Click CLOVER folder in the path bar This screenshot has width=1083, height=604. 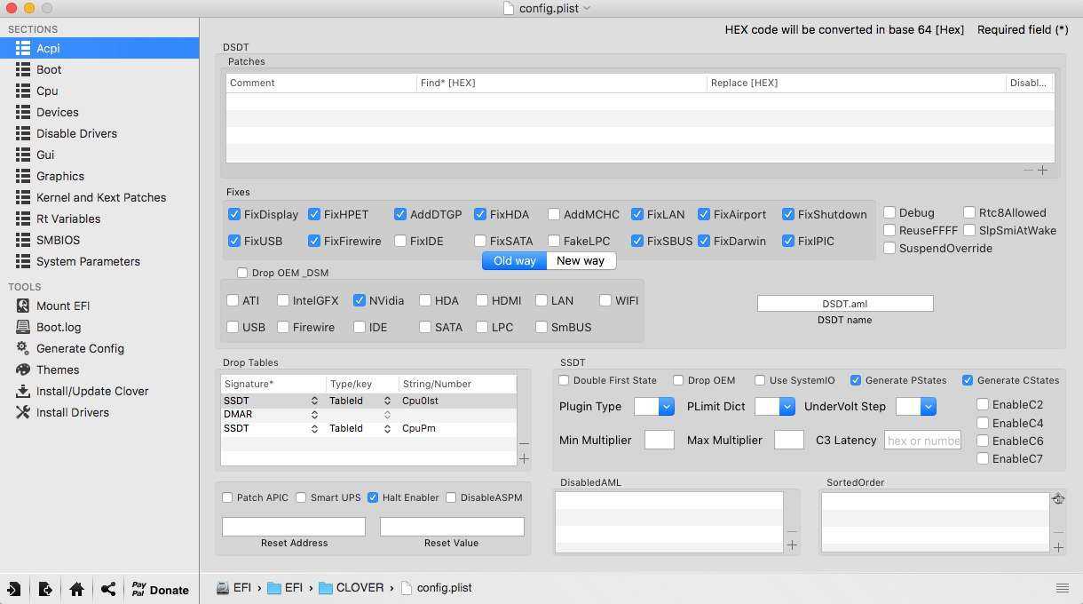point(352,588)
